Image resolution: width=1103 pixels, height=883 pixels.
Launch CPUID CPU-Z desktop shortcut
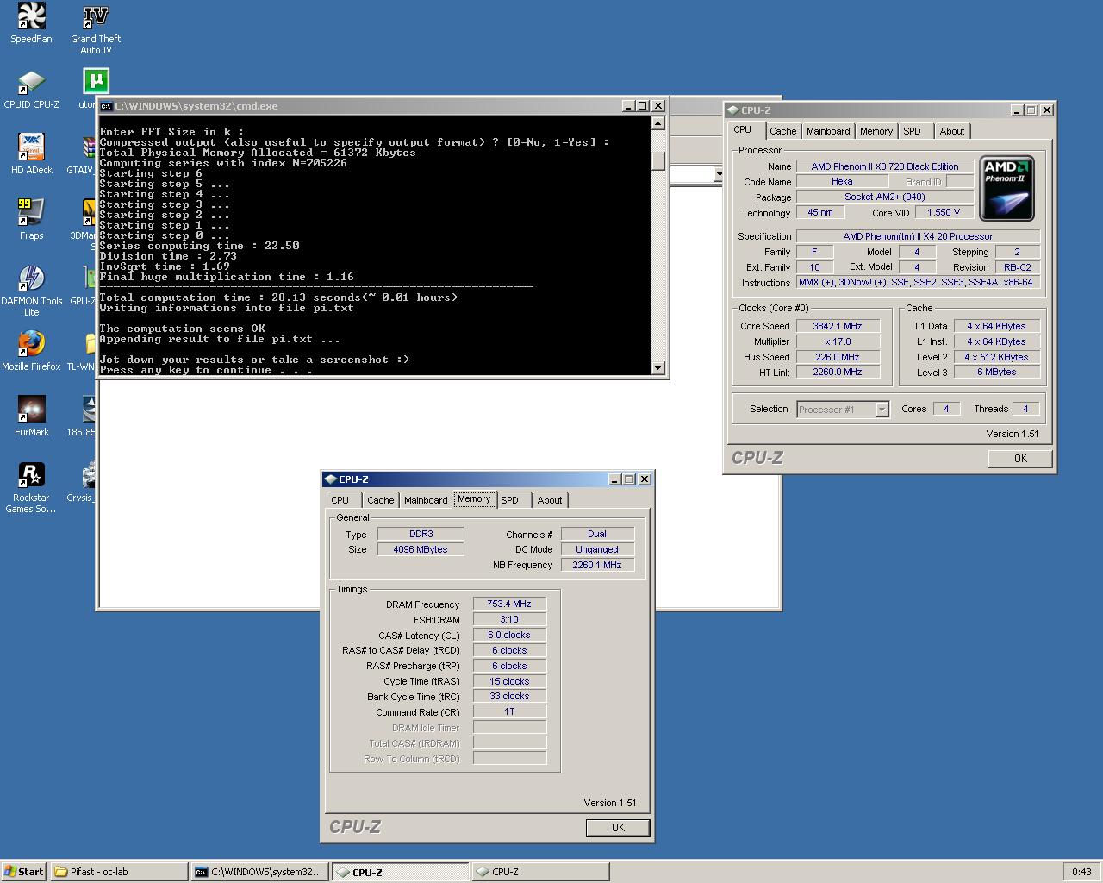tap(31, 89)
